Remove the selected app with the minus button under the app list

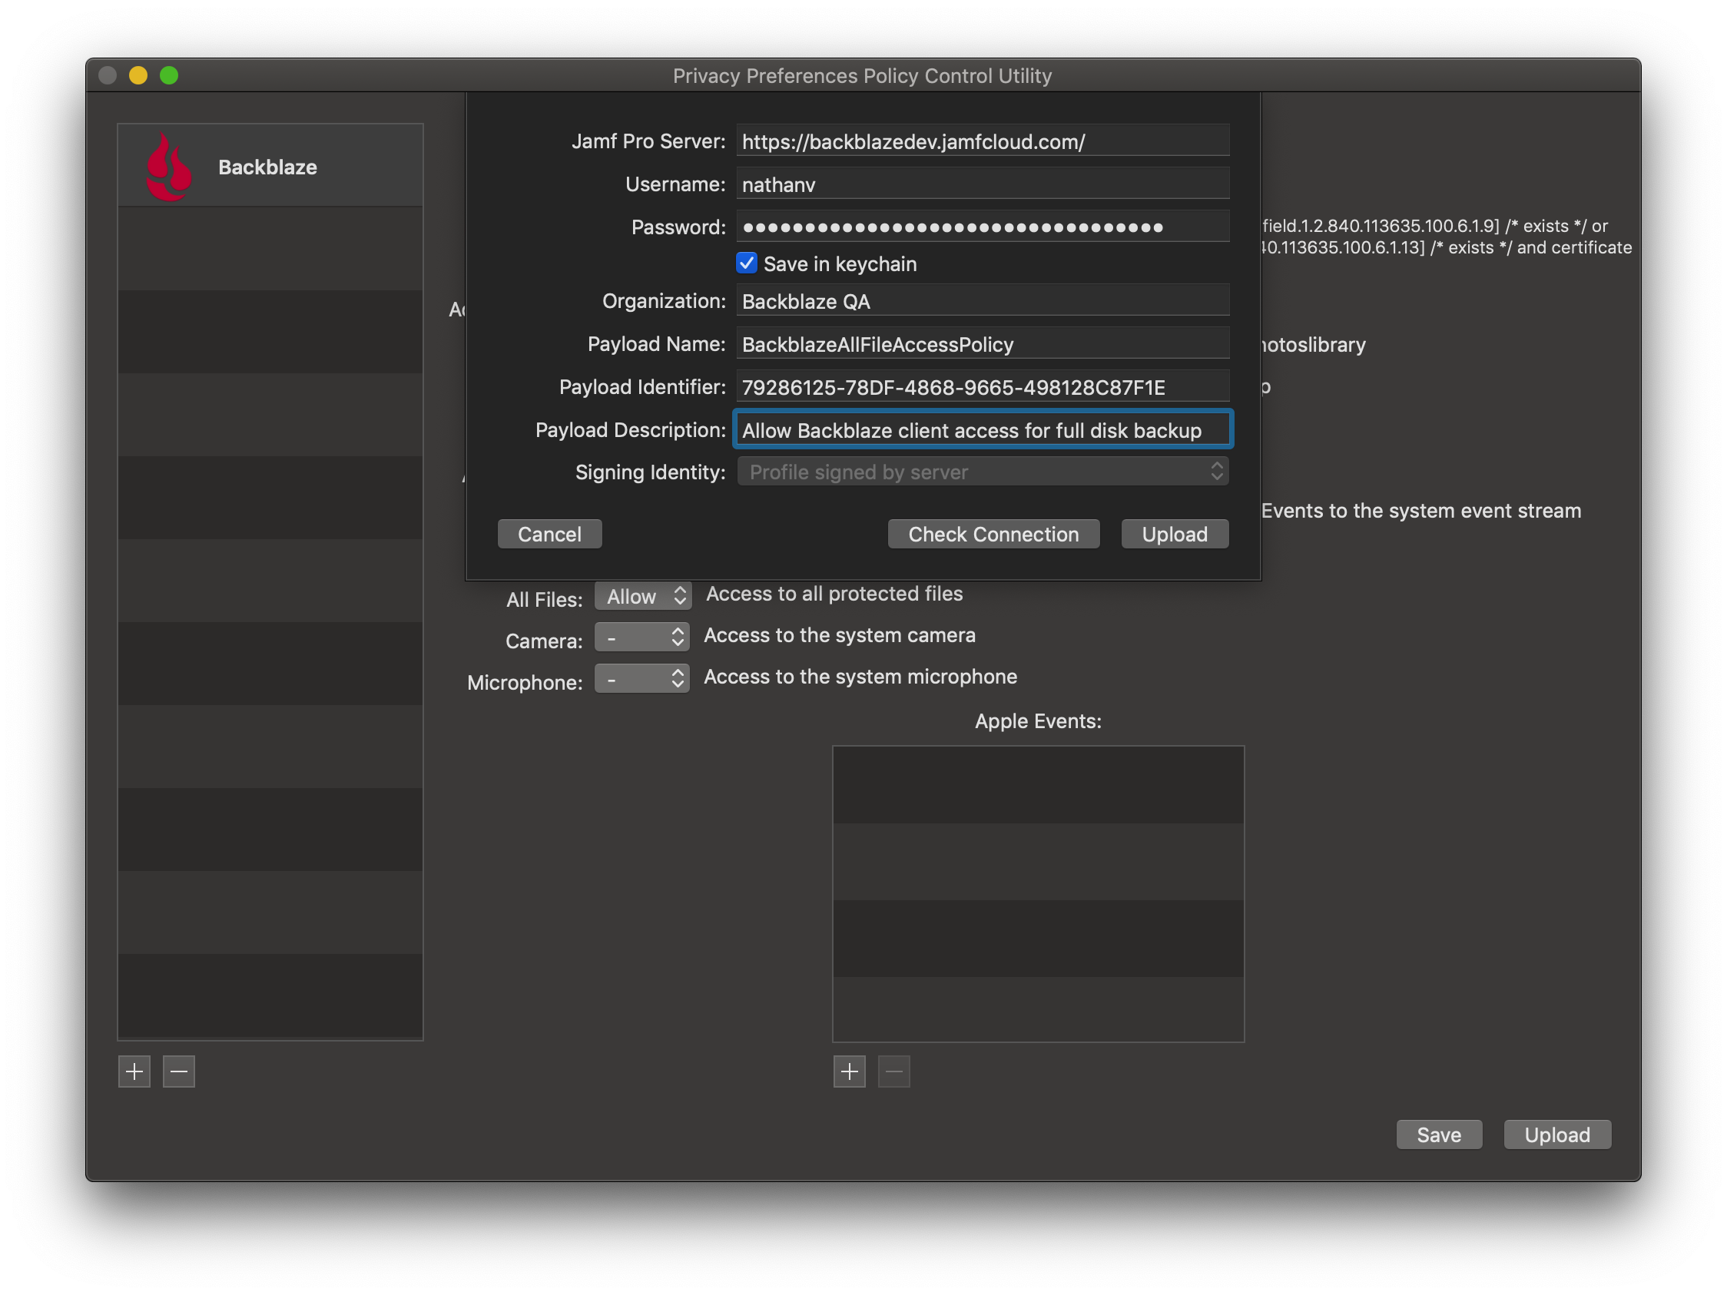tap(179, 1071)
